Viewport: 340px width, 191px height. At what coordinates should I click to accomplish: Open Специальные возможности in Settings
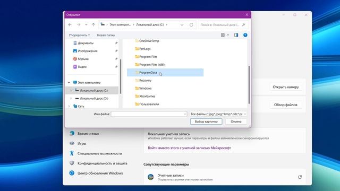pyautogui.click(x=99, y=153)
